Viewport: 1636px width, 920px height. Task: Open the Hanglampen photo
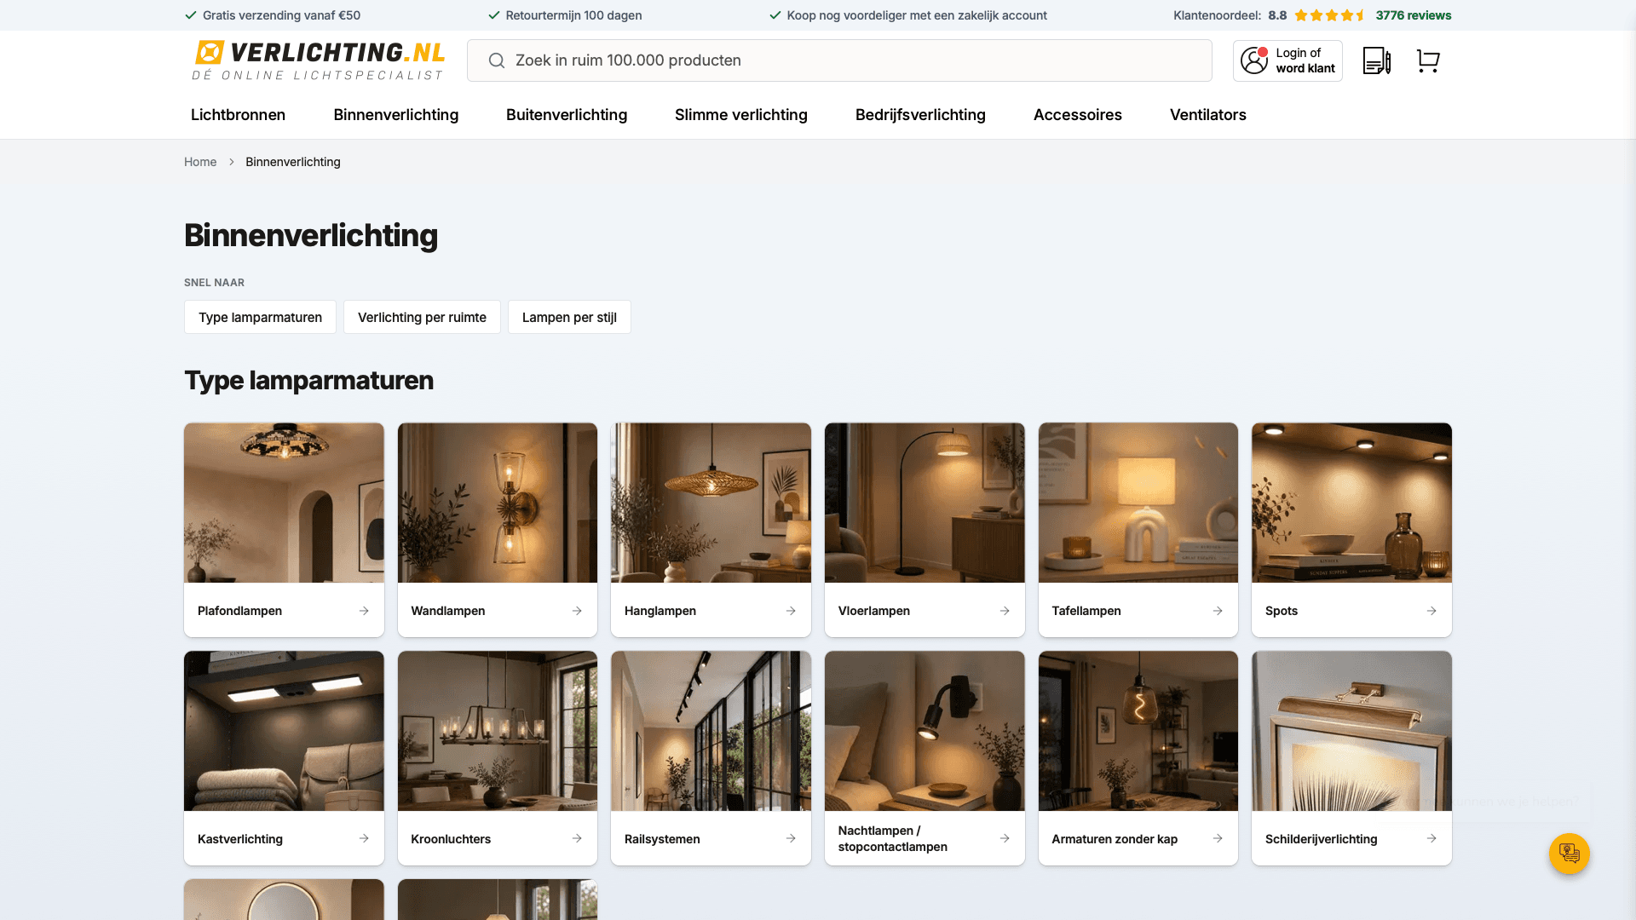(711, 503)
